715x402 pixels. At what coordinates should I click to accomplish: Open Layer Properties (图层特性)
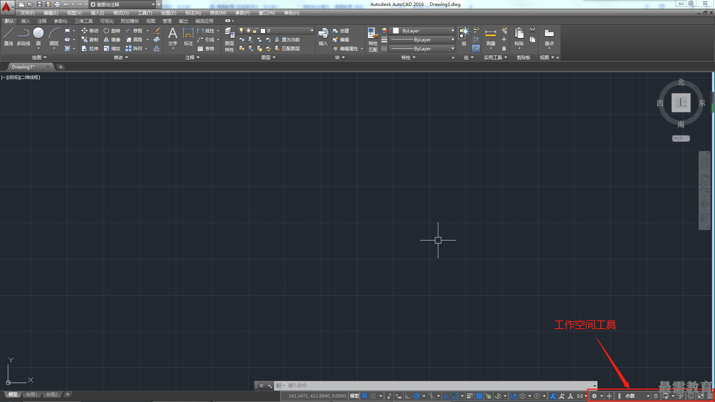pos(229,39)
